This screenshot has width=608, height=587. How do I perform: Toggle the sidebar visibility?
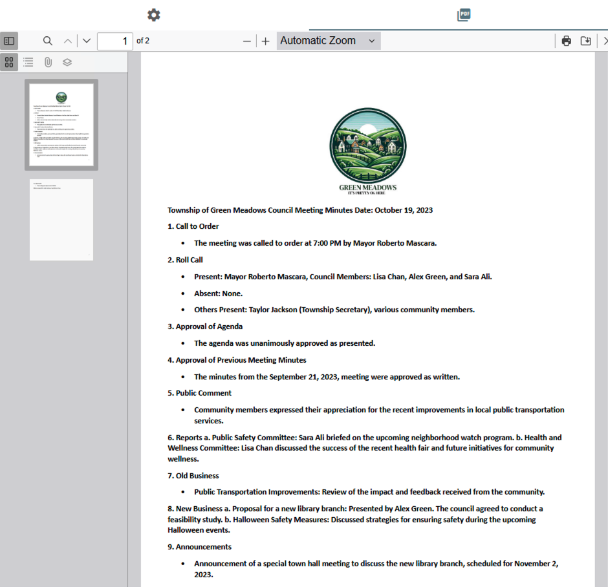point(9,41)
